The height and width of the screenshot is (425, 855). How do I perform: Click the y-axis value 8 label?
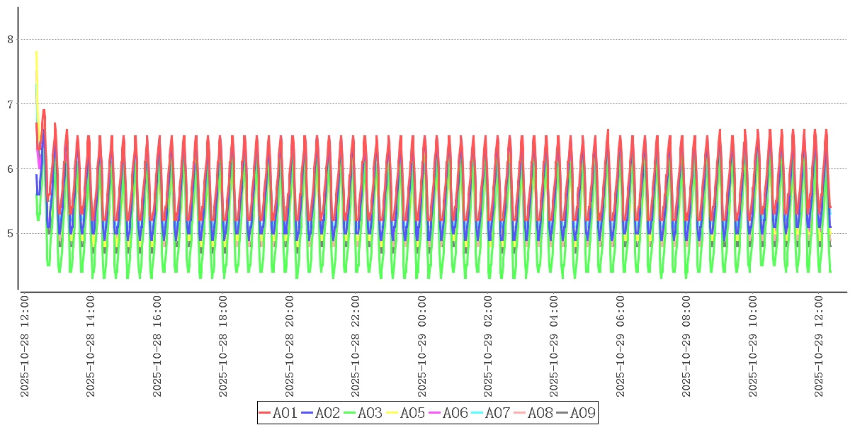10,40
